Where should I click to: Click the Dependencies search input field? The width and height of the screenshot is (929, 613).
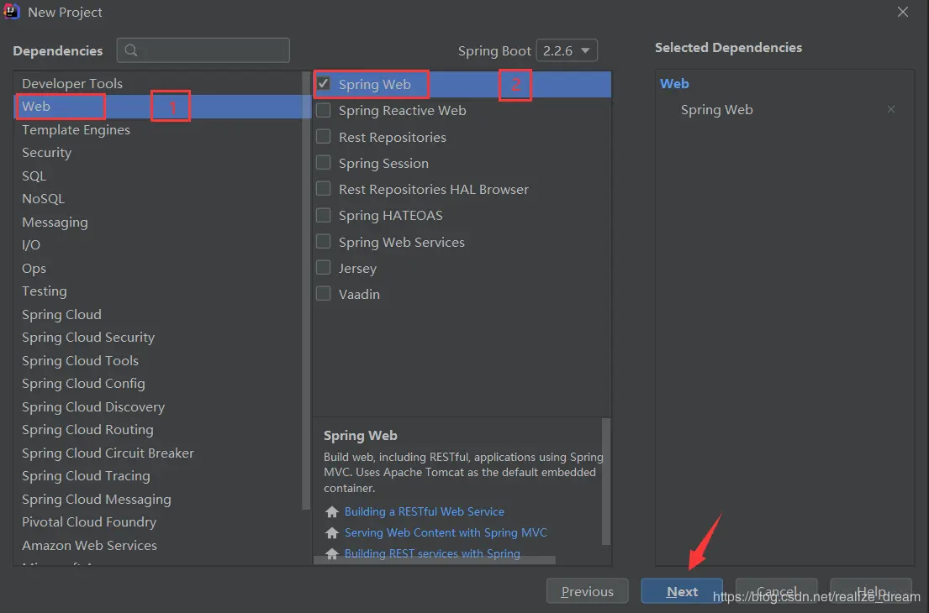point(203,50)
